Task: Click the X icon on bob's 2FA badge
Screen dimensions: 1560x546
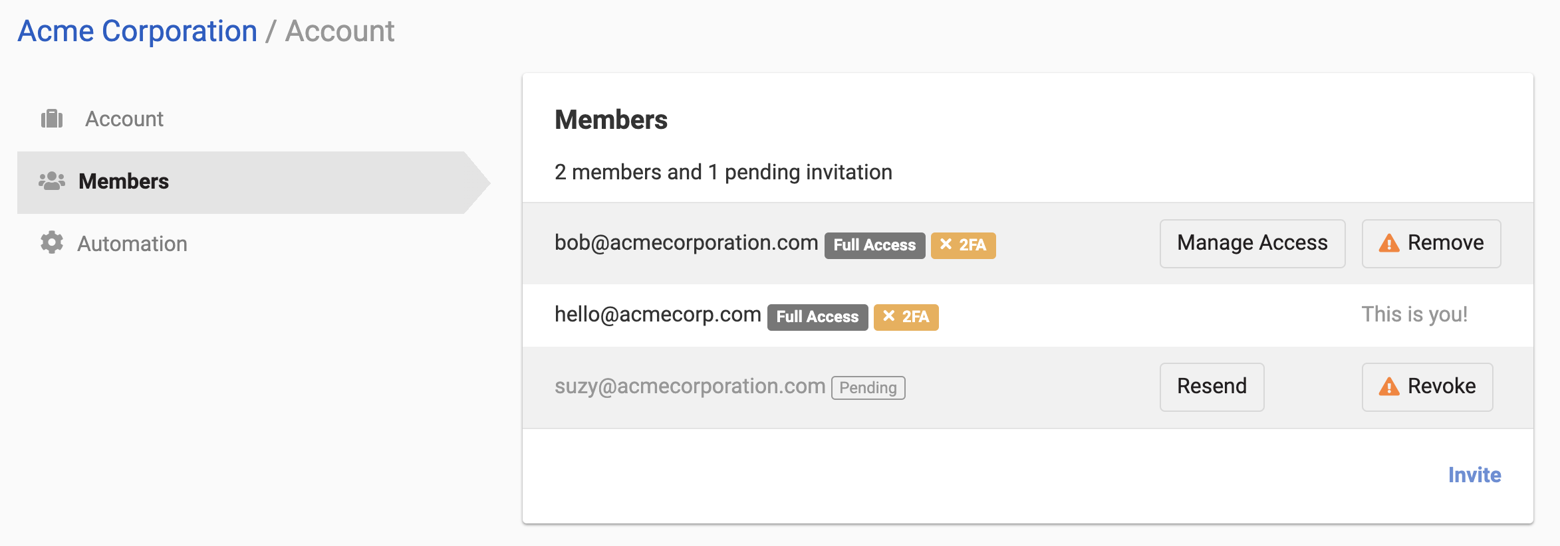Action: (946, 244)
